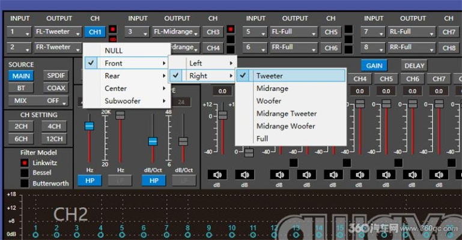Click the red indicator beside CH3
This screenshot has width=462, height=240.
click(231, 29)
